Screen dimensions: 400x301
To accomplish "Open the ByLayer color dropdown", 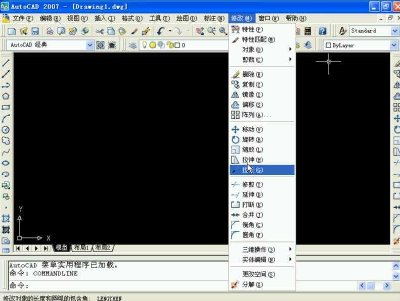I will coord(394,45).
